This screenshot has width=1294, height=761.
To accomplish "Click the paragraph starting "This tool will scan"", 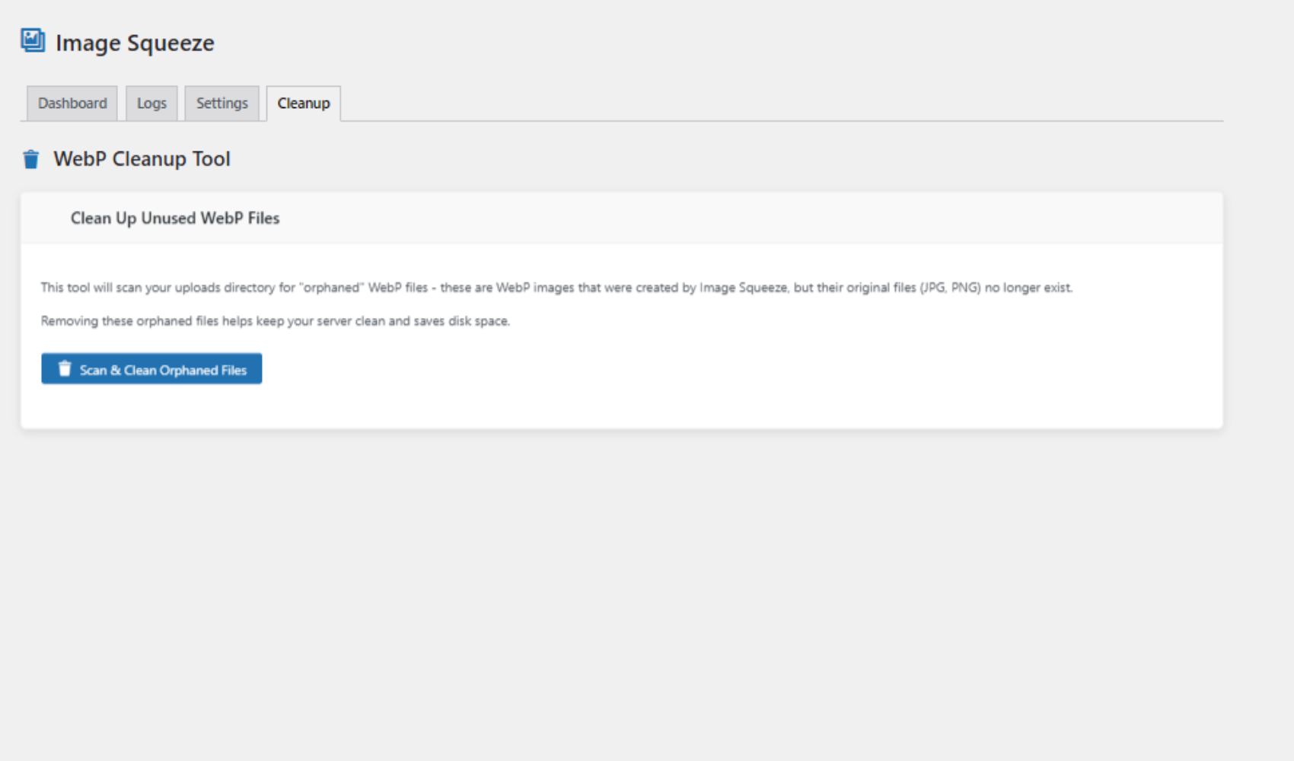I will 556,288.
